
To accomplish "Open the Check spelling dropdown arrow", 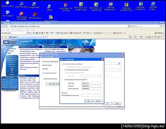I will (92, 33).
